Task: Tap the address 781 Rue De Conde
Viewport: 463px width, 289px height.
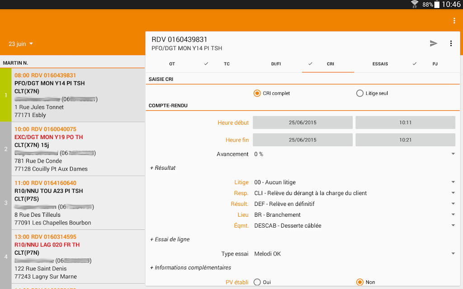Action: 38,161
